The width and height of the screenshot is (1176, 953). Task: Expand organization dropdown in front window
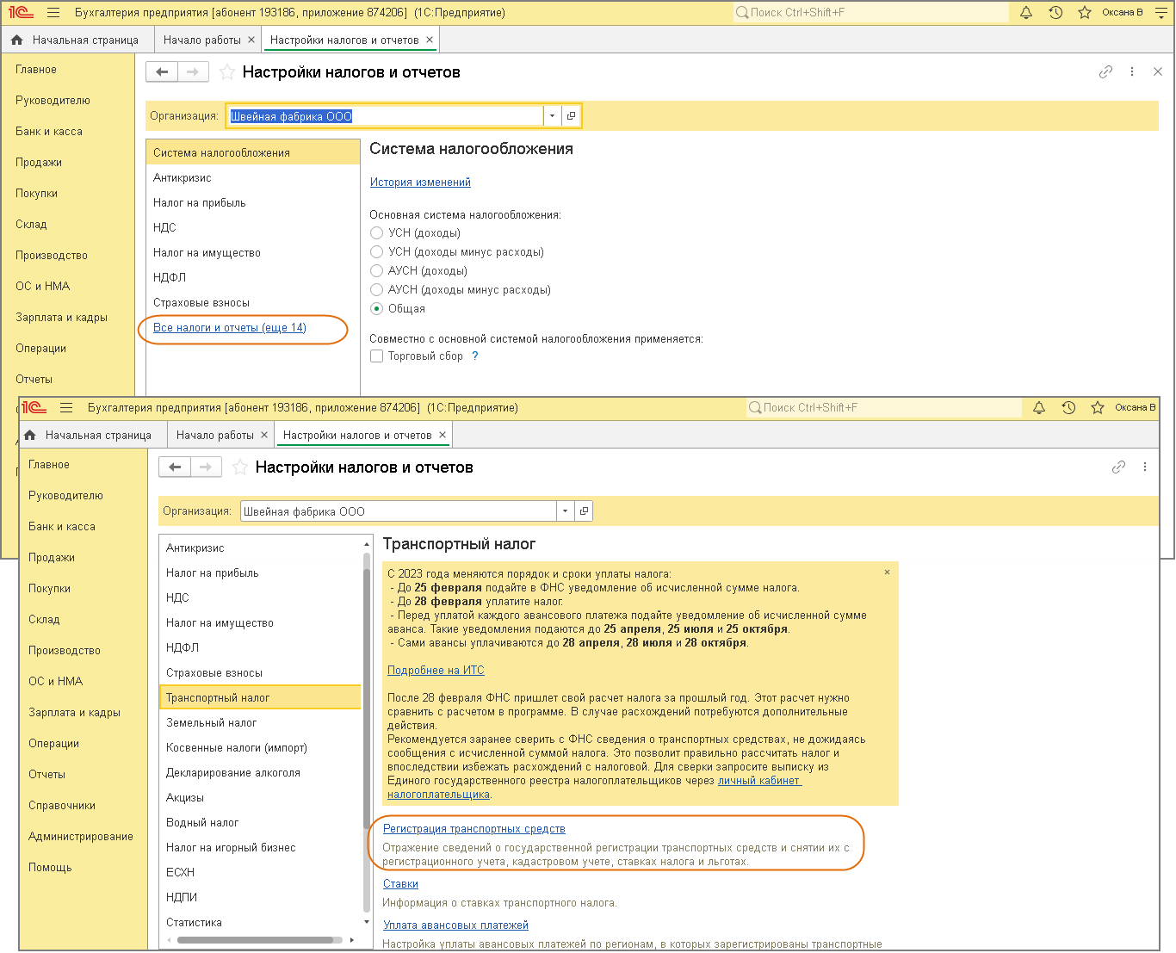coord(565,511)
